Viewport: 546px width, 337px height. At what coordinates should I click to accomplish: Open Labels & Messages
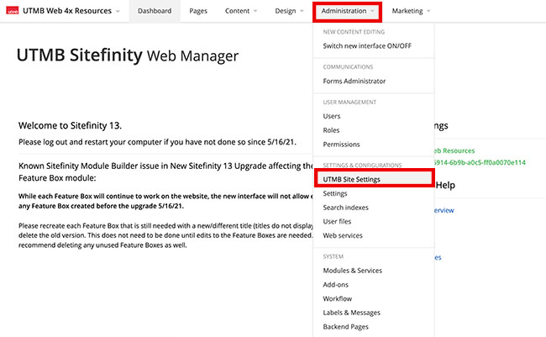(x=351, y=313)
